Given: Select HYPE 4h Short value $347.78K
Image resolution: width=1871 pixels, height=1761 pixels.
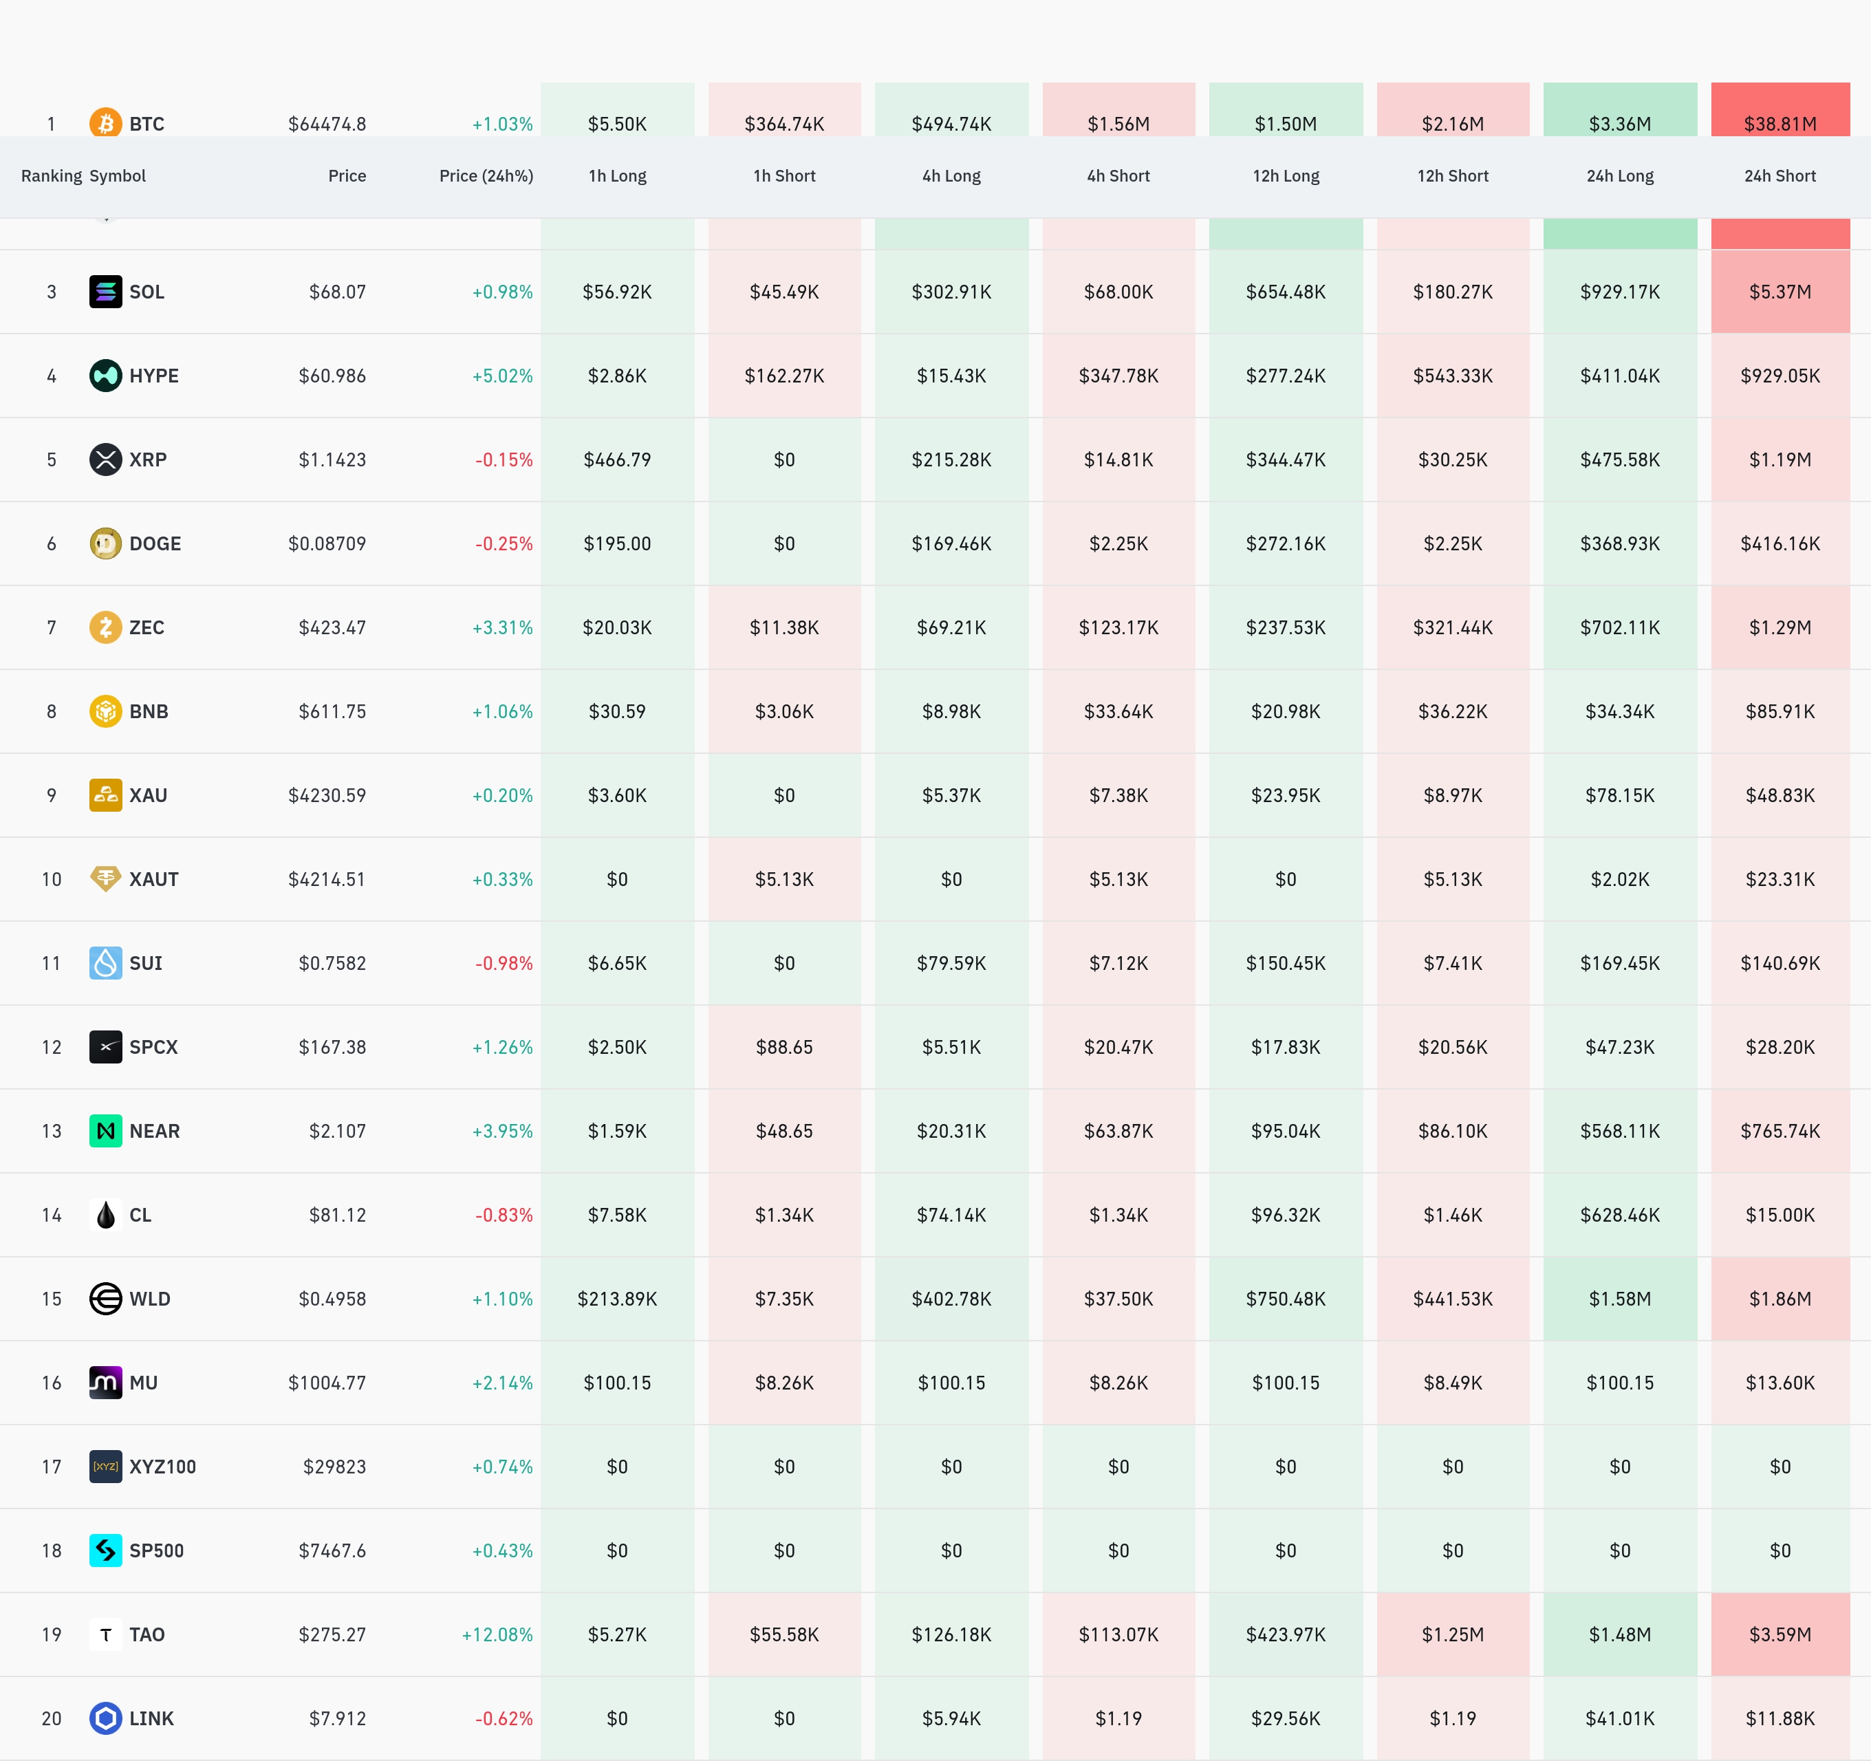Looking at the screenshot, I should coord(1119,376).
